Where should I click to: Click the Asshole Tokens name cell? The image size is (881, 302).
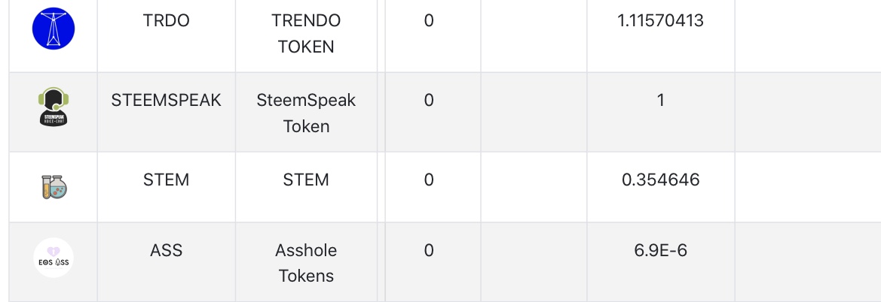[x=306, y=263]
